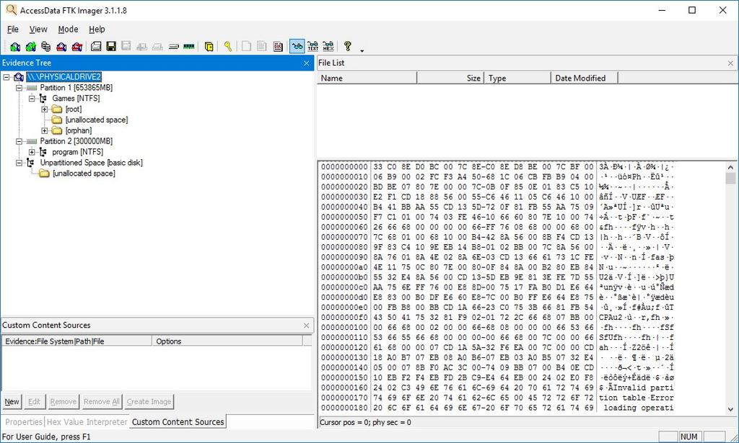
Task: Select \\.\PHYSICALDRIVE2 in Evidence Tree
Action: click(x=64, y=76)
